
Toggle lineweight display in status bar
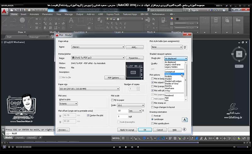coord(170,138)
